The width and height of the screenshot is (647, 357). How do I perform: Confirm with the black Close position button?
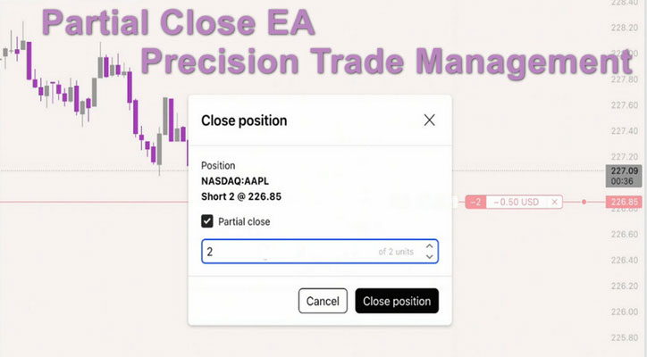click(397, 301)
